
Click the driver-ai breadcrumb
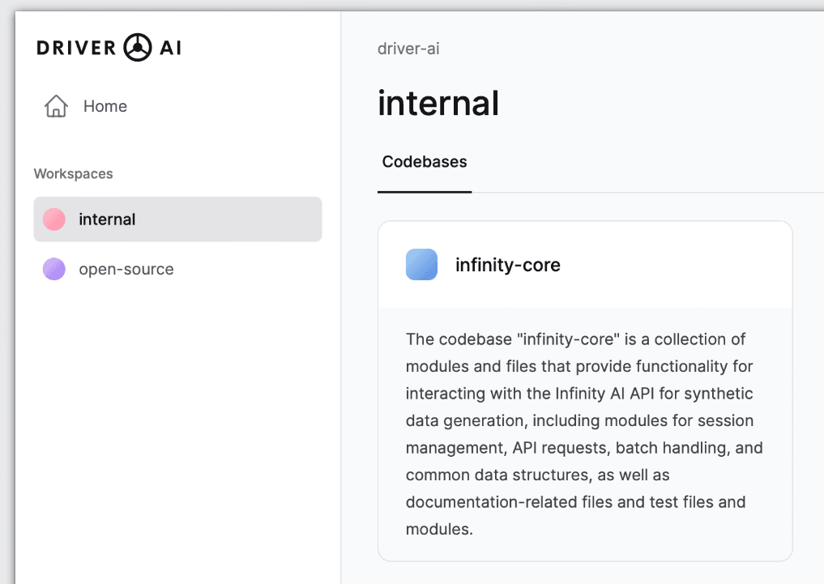pos(408,49)
